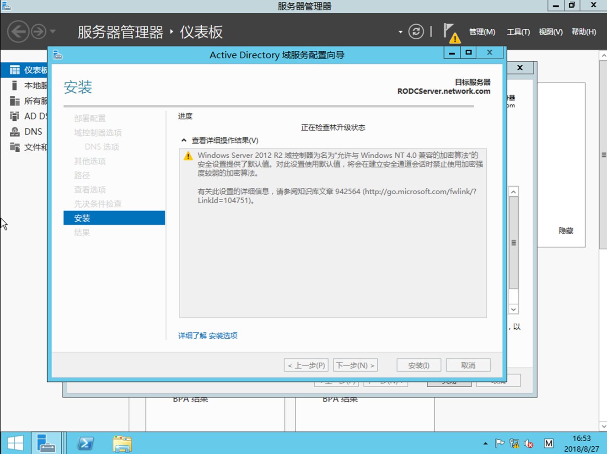Viewport: 607px width, 454px height.
Task: Select 路径 step in wizard
Action: 82,175
